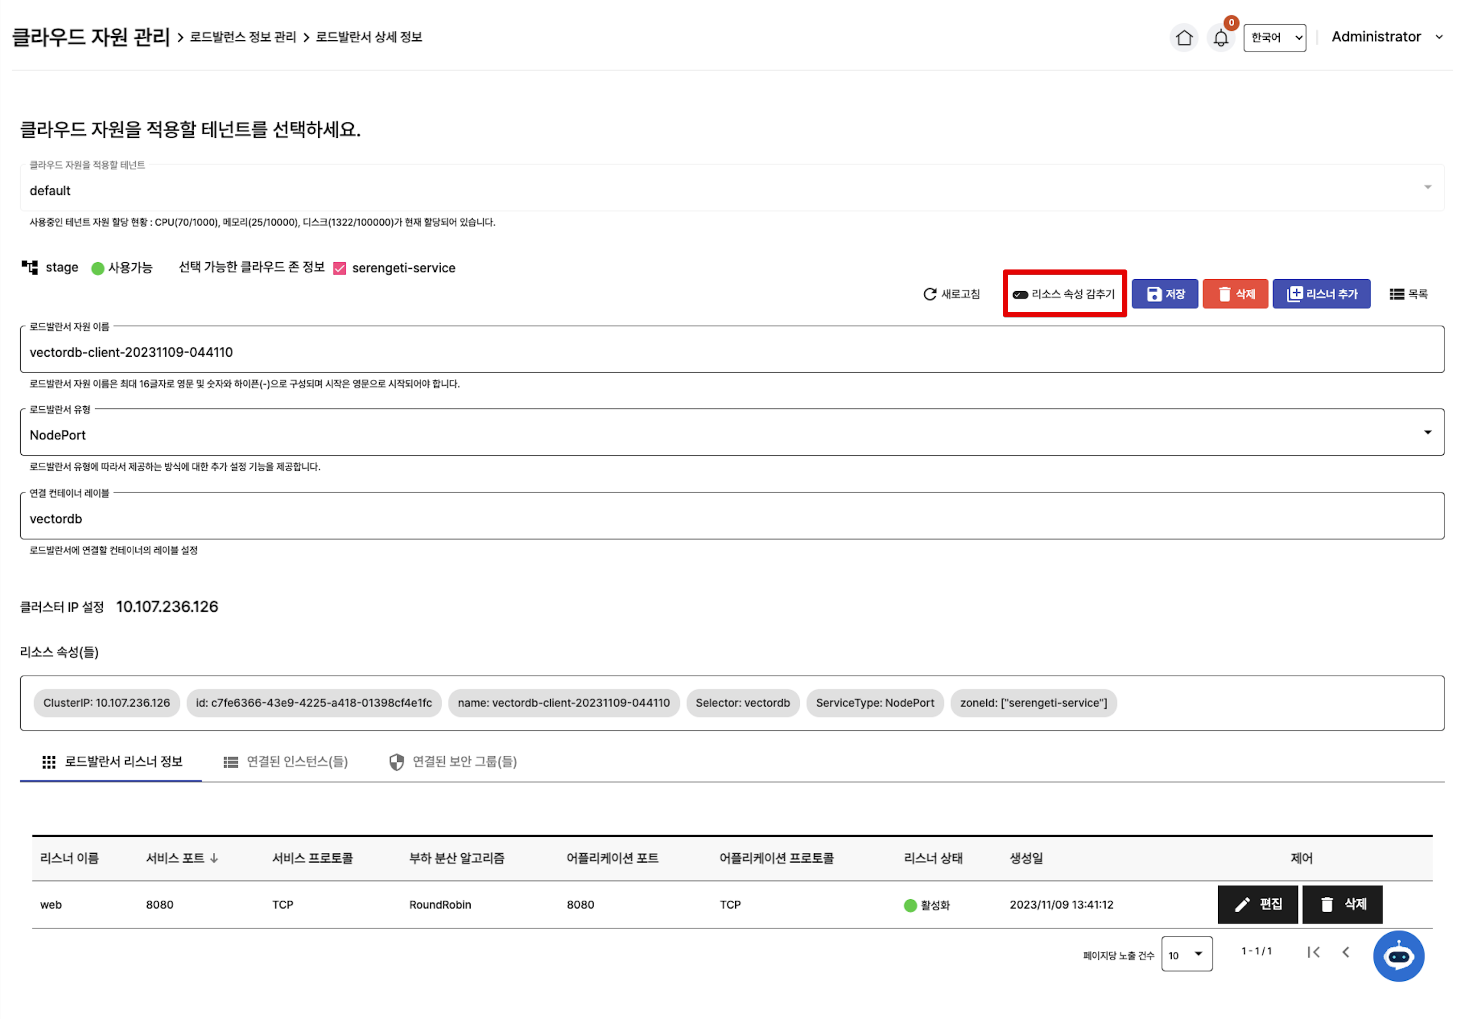Screen dimensions: 1459x1019
Task: Click the 새로고침 refresh icon
Action: pyautogui.click(x=929, y=294)
